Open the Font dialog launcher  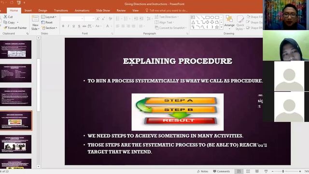tap(112, 34)
